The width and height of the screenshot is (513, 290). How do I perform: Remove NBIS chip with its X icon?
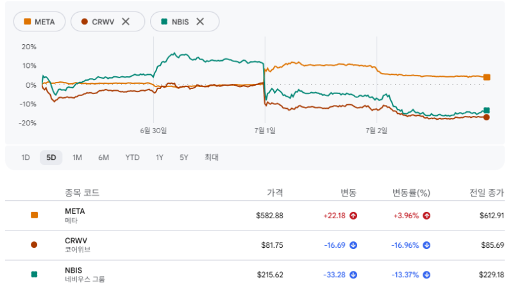200,22
